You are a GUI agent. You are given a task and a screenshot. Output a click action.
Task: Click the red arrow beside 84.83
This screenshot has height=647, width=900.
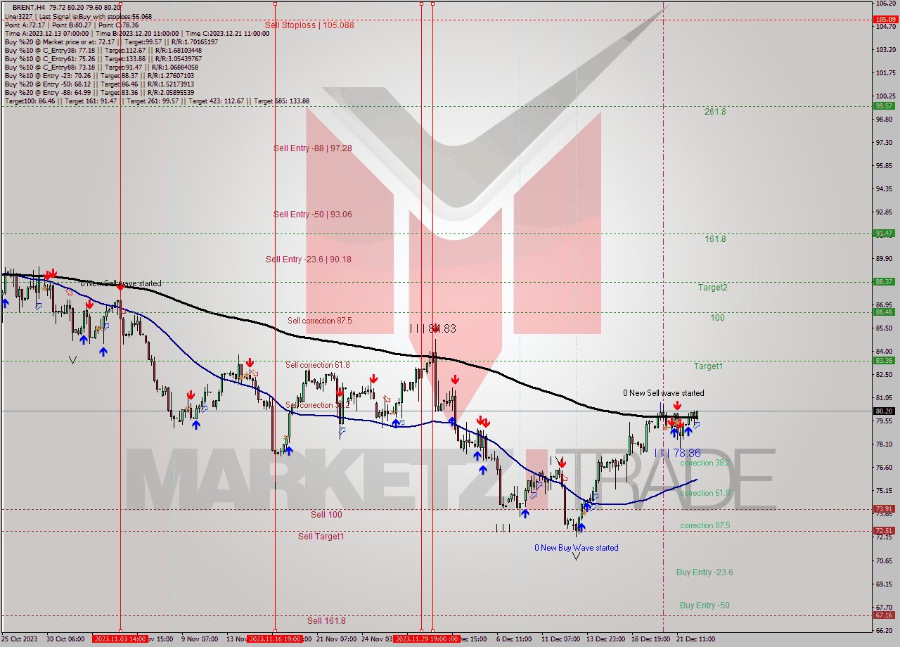coord(436,328)
